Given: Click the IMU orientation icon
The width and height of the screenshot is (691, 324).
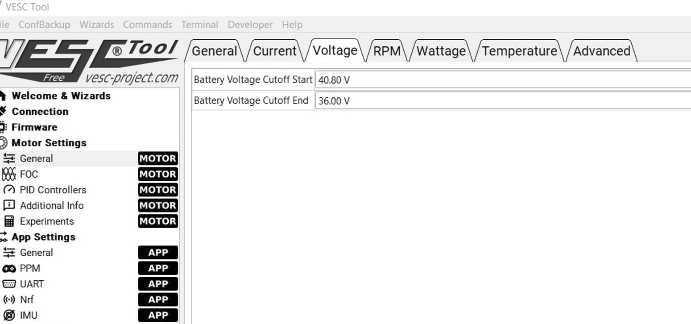Looking at the screenshot, I should tap(9, 315).
